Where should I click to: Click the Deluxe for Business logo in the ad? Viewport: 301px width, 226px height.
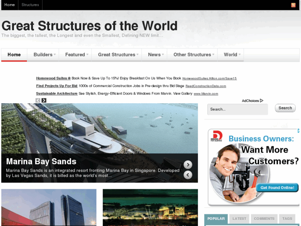(x=217, y=136)
